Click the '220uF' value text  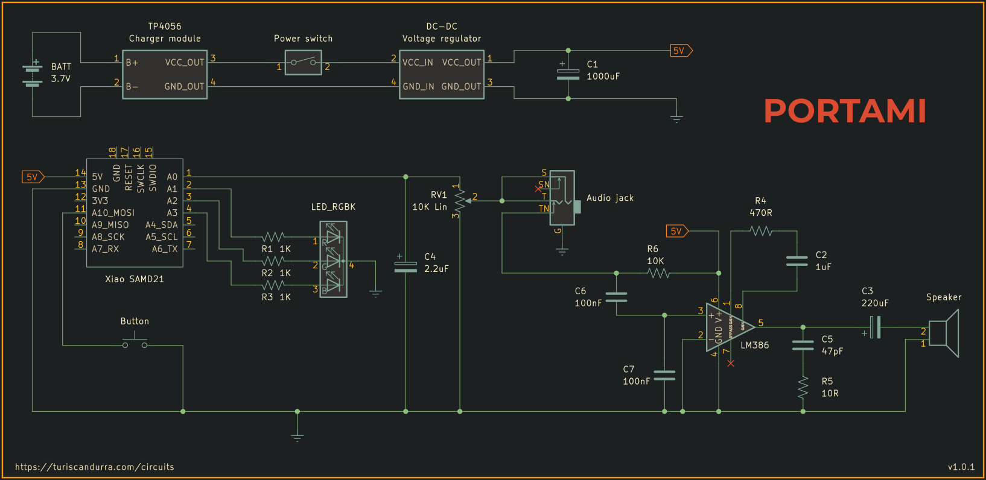875,303
